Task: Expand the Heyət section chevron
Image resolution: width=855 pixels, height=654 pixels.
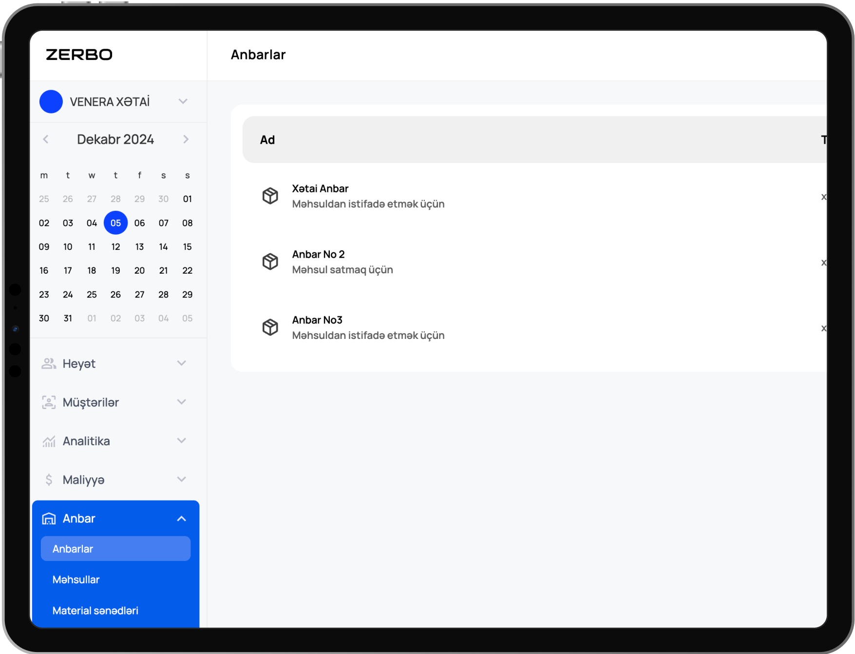Action: point(182,363)
